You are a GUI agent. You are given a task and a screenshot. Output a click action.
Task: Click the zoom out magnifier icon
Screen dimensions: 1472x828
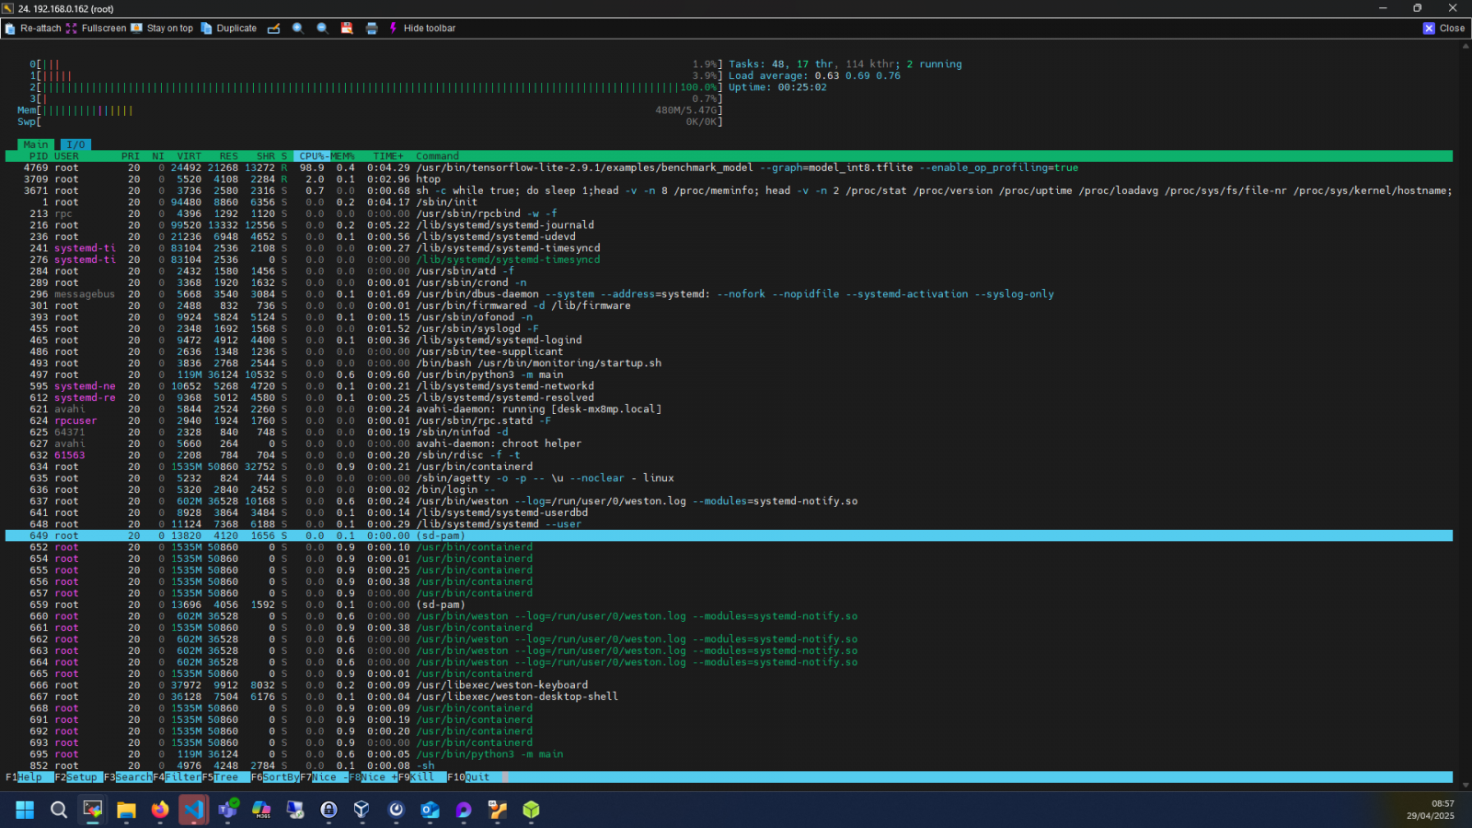pos(323,29)
